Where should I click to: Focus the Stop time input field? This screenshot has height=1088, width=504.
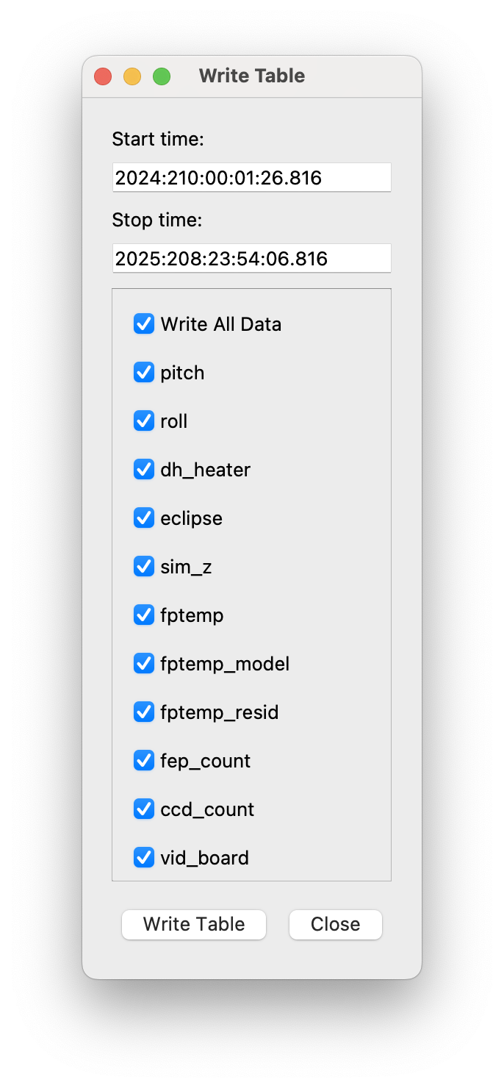tap(251, 258)
